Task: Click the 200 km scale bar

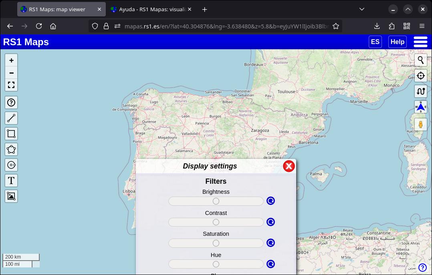Action: coord(21,257)
